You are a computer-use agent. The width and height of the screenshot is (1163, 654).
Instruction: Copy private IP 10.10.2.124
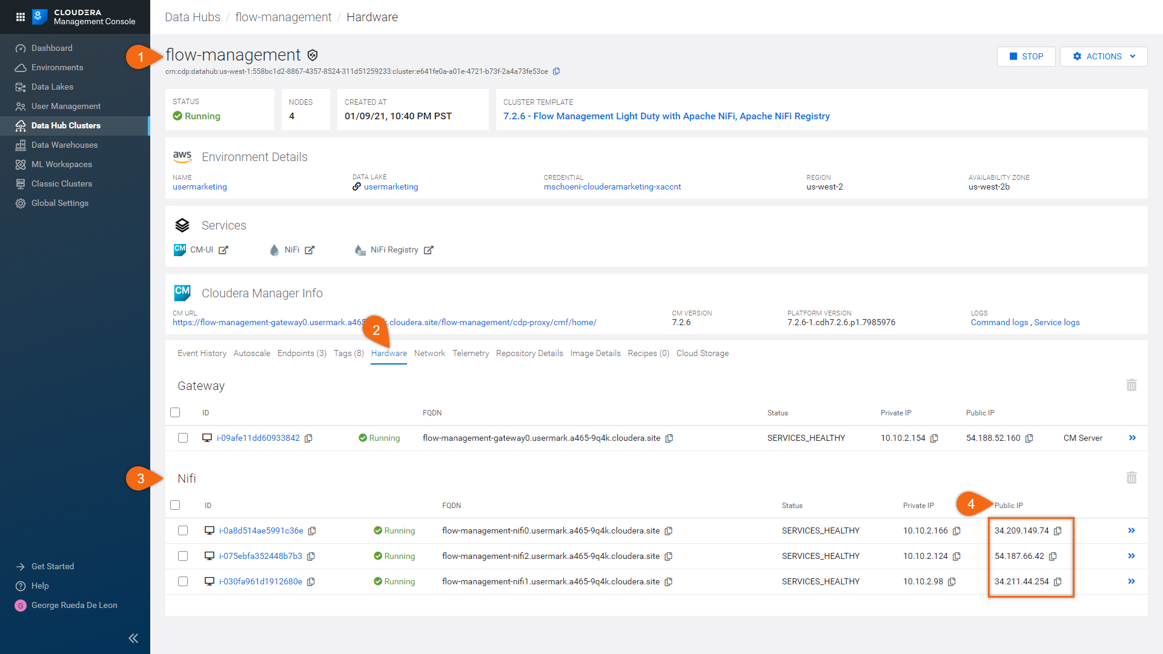coord(956,557)
